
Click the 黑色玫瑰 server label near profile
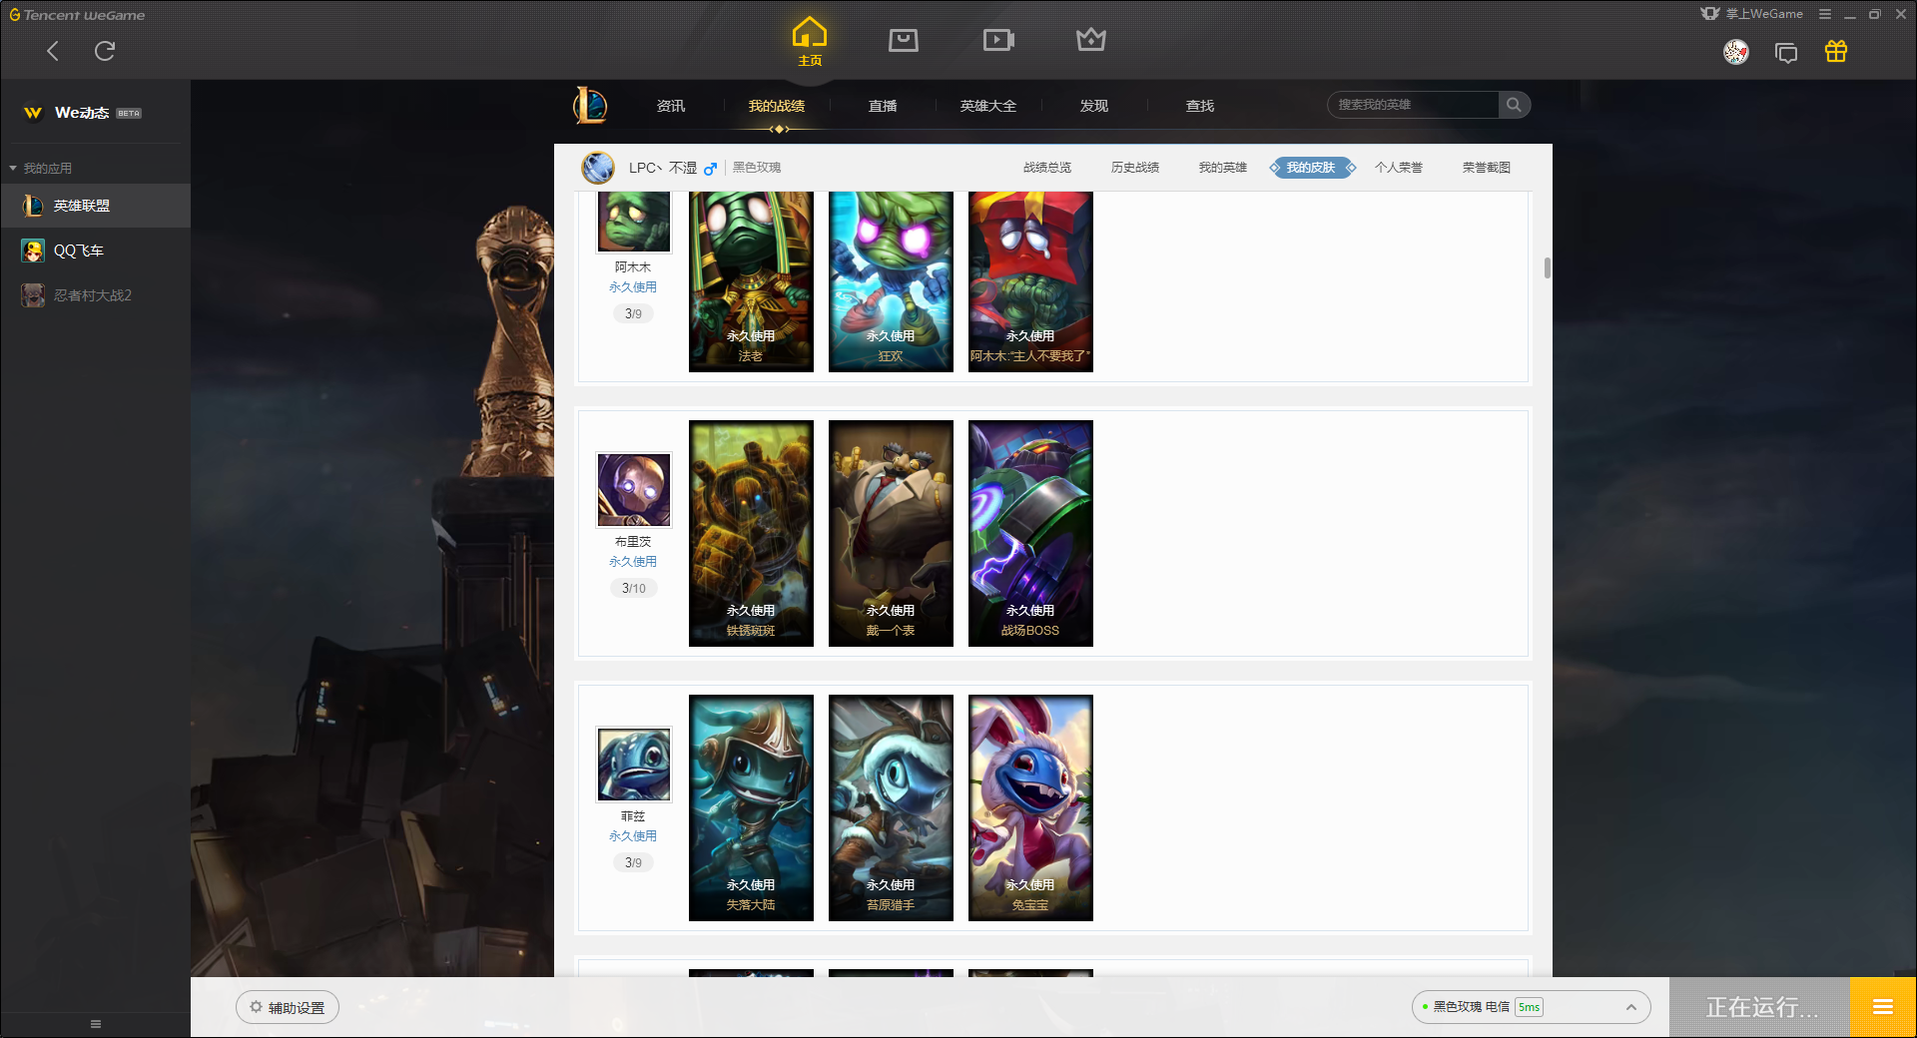[x=757, y=168]
